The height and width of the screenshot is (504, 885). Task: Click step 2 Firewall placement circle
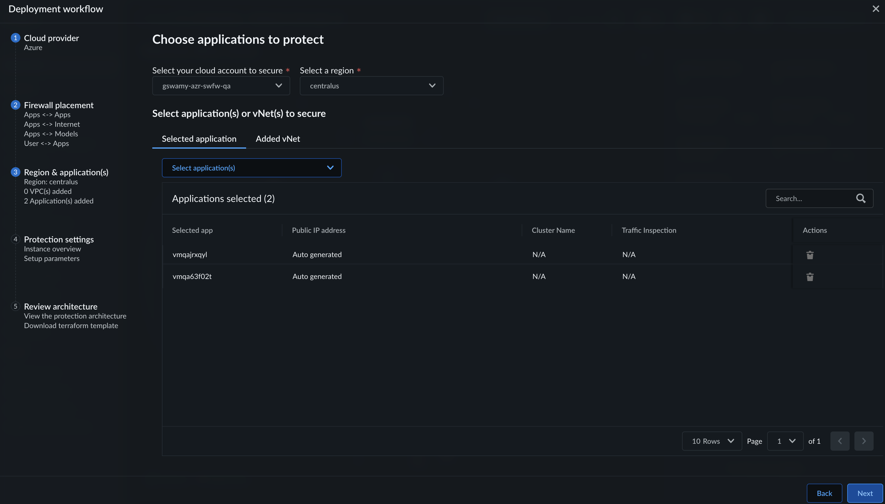15,105
